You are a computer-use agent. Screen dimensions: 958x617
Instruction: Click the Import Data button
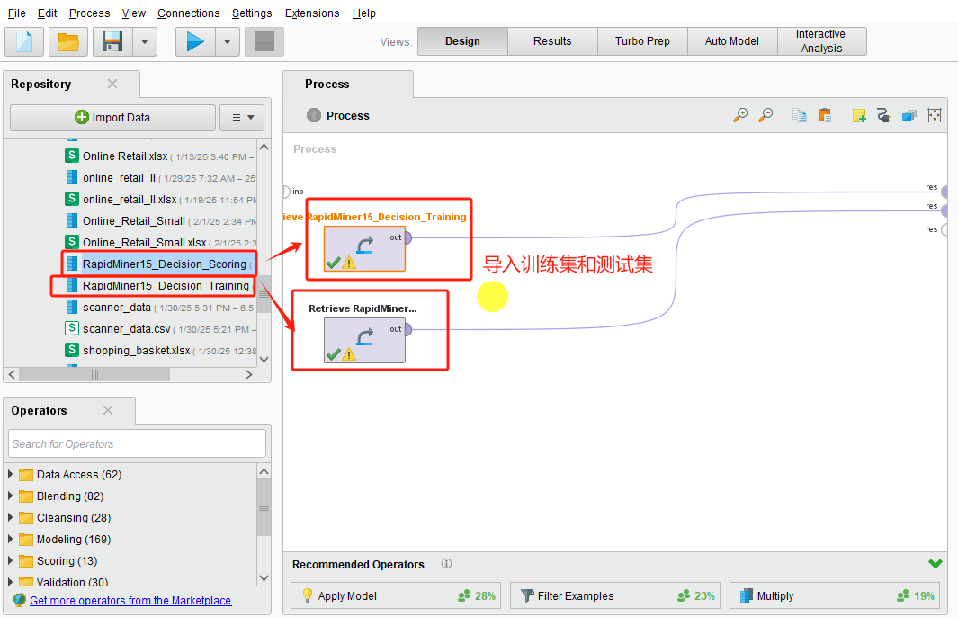point(112,117)
